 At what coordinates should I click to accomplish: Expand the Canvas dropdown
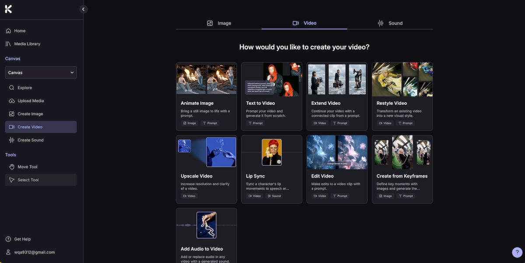click(41, 73)
